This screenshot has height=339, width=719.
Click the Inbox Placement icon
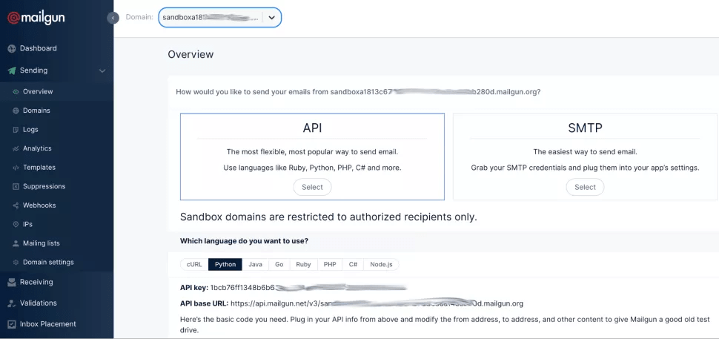pyautogui.click(x=12, y=324)
